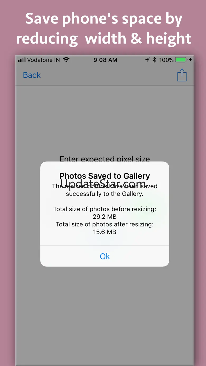Viewport: 206px width, 366px height.
Task: Select the Photos Saved to Gallery alert title
Action: click(x=105, y=176)
